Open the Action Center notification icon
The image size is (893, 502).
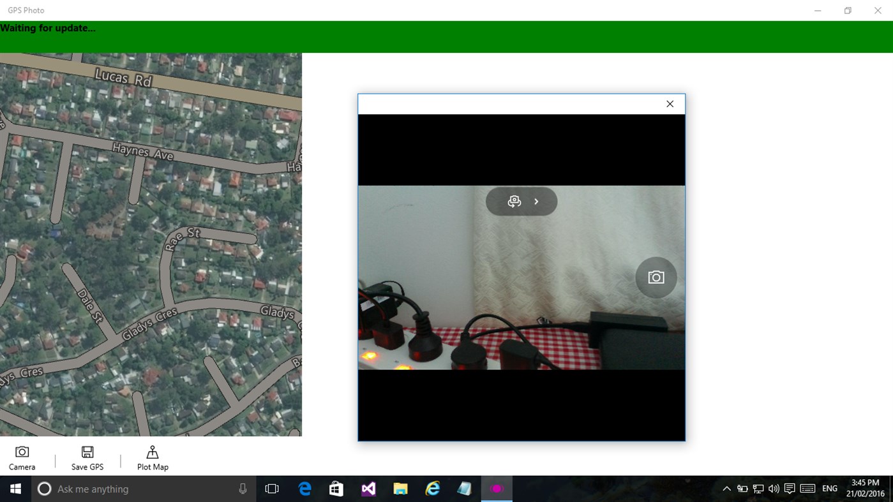pyautogui.click(x=790, y=489)
